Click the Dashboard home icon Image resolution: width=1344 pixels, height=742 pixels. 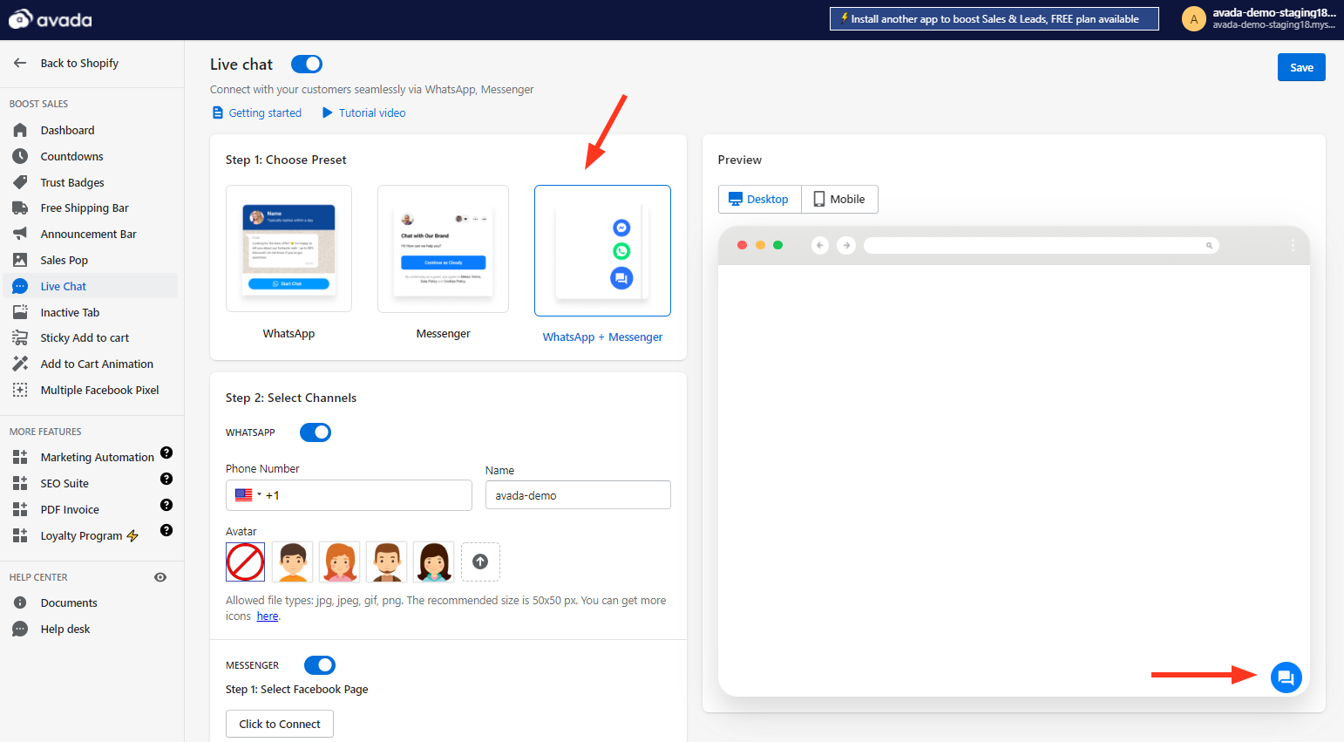(20, 130)
